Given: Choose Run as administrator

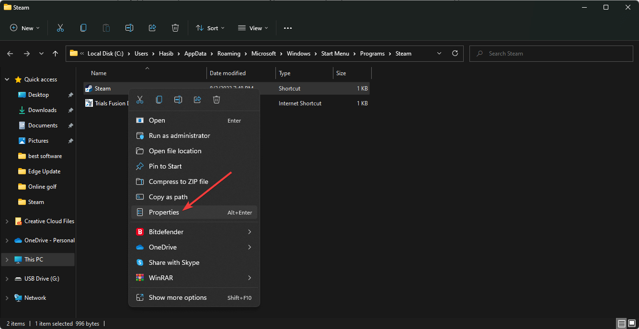Looking at the screenshot, I should [194, 136].
